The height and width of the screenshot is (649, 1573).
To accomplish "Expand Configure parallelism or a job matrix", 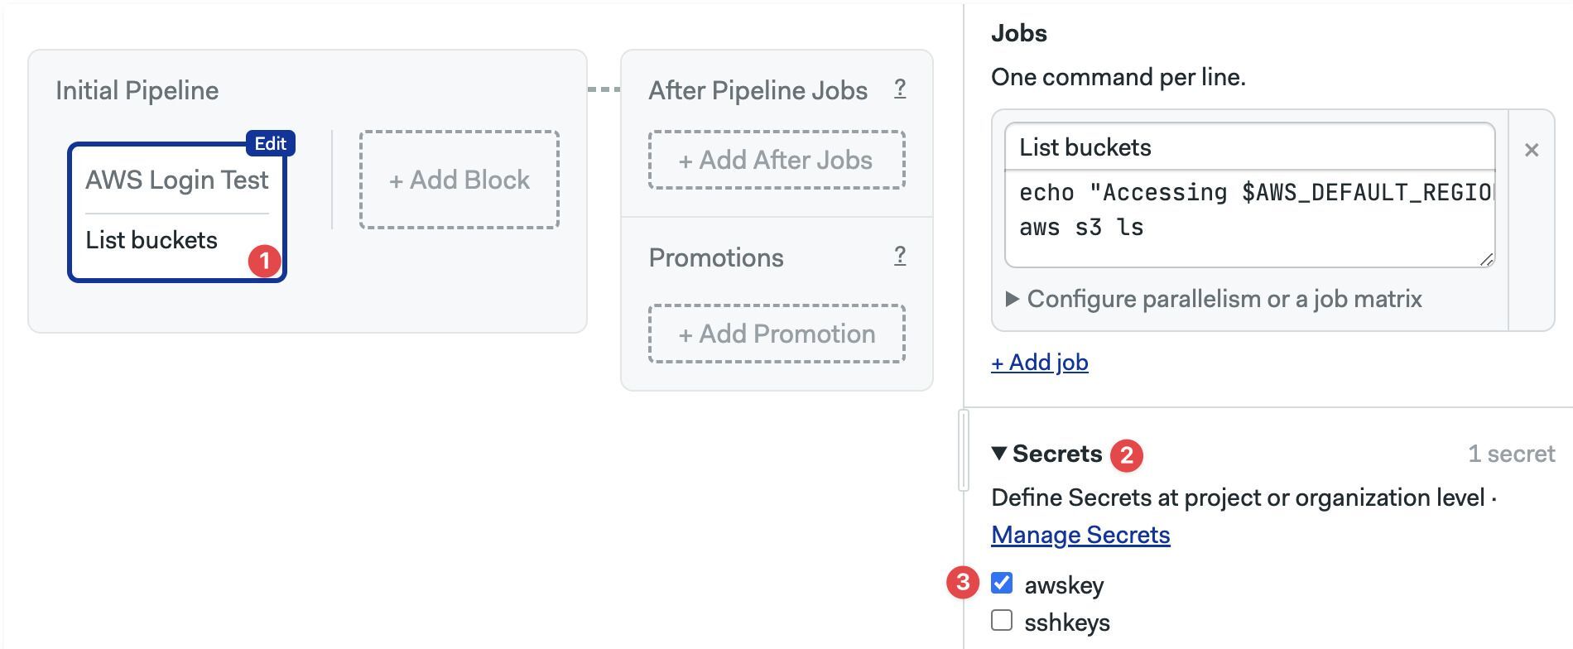I will pos(1214,299).
